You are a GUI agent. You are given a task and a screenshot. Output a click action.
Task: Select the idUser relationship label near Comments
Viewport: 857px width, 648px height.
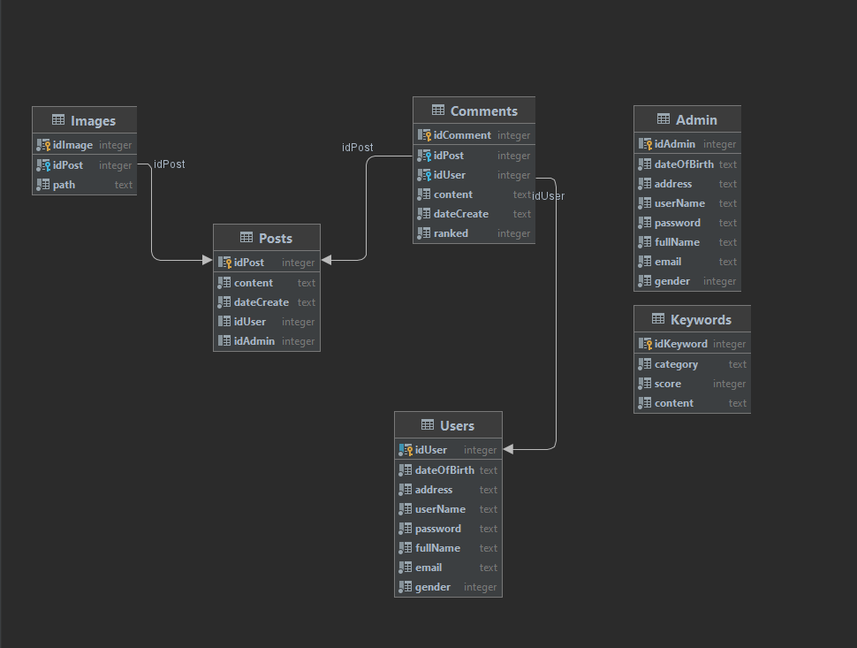[548, 195]
